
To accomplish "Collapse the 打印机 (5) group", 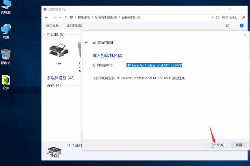I will click(x=44, y=34).
